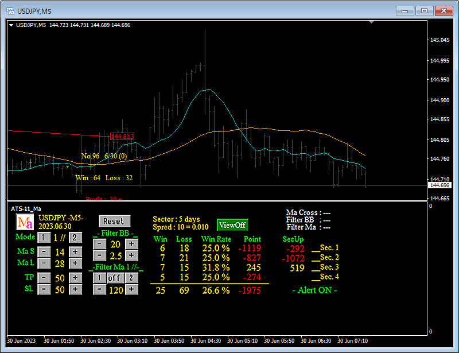Image resolution: width=459 pixels, height=353 pixels.
Task: Click the red 144.813 price label
Action: (122, 137)
